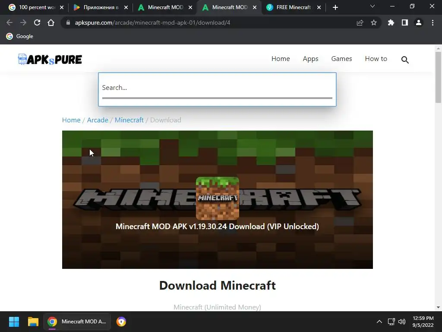Click the Home breadcrumb link

tap(71, 120)
